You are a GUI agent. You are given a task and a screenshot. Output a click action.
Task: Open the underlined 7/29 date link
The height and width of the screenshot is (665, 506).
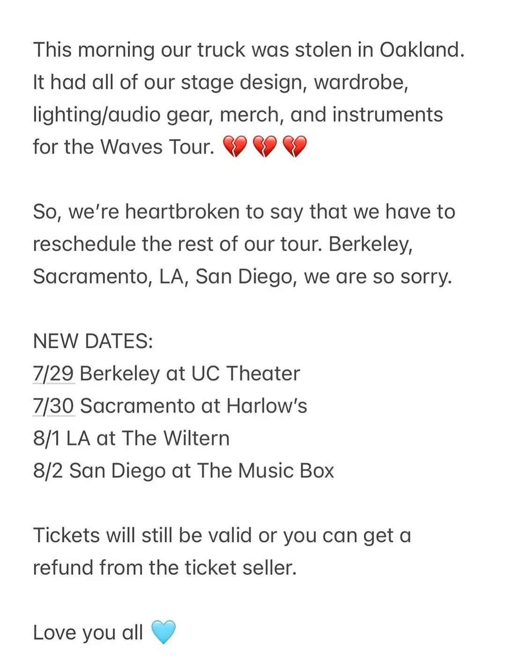coord(53,374)
